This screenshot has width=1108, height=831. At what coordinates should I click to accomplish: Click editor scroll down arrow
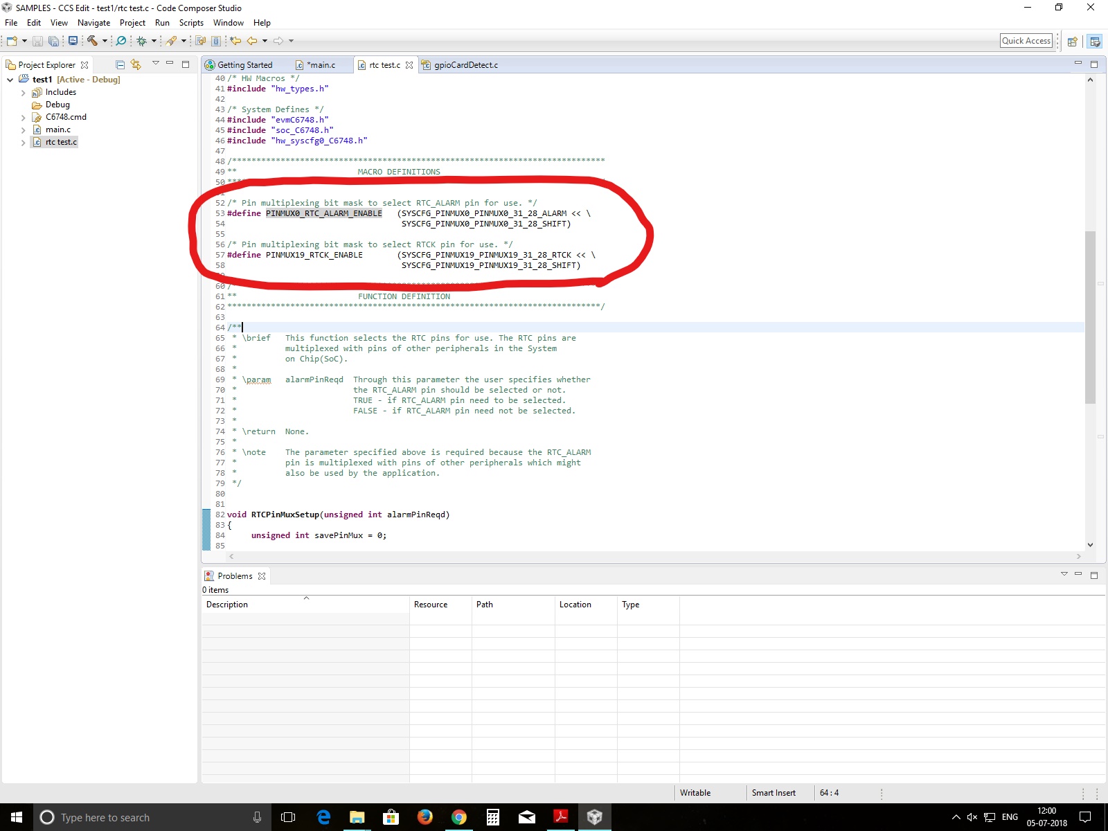click(1090, 545)
